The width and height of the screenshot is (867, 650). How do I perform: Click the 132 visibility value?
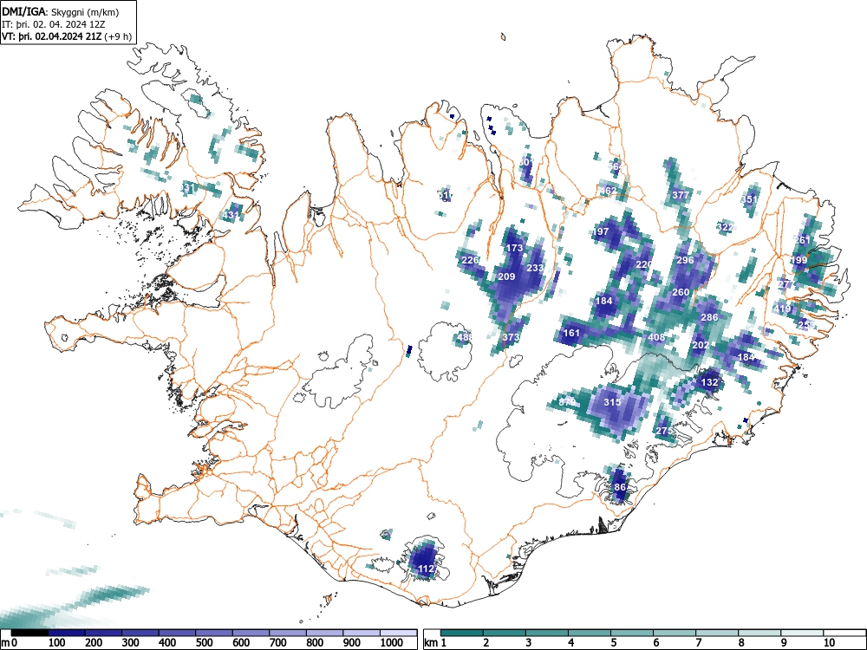[709, 382]
